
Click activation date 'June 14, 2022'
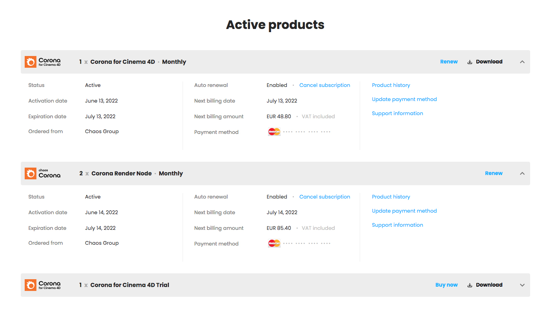(x=101, y=212)
